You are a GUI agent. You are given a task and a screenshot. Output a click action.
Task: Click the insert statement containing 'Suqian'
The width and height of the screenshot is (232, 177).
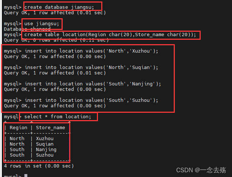click(x=91, y=68)
